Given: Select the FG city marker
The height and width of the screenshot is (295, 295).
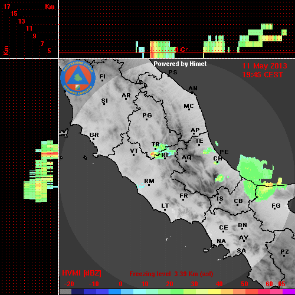Looking at the screenshot, I should (x=274, y=209).
